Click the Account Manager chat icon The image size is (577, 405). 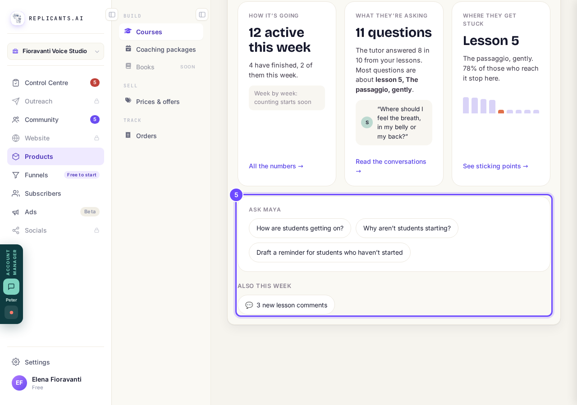pos(11,287)
